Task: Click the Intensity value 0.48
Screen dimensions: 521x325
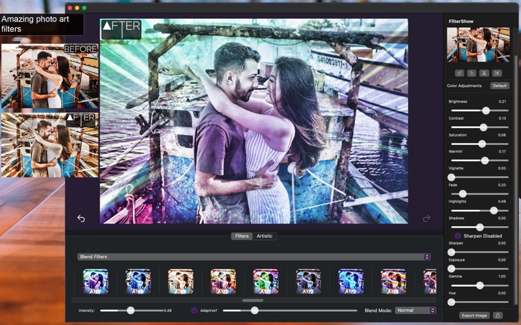Action: pyautogui.click(x=168, y=311)
